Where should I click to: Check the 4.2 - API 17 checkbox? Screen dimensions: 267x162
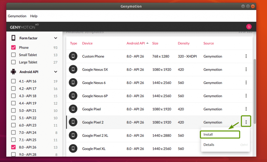click(x=13, y=89)
